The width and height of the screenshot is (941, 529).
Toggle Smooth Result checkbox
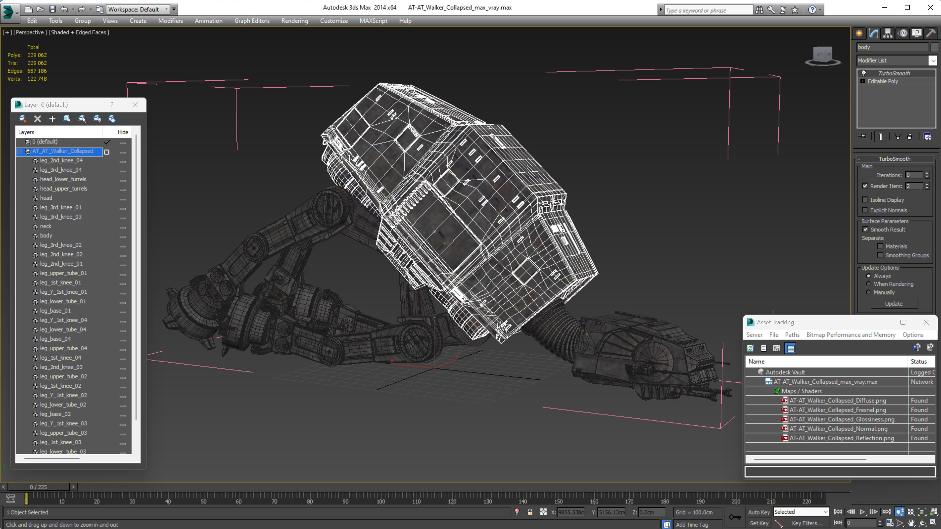865,229
